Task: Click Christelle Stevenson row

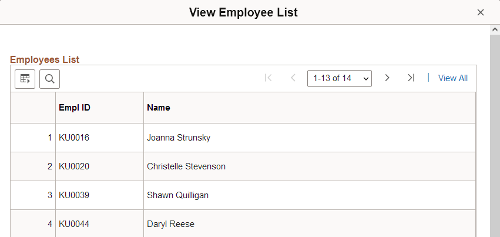Action: 243,166
